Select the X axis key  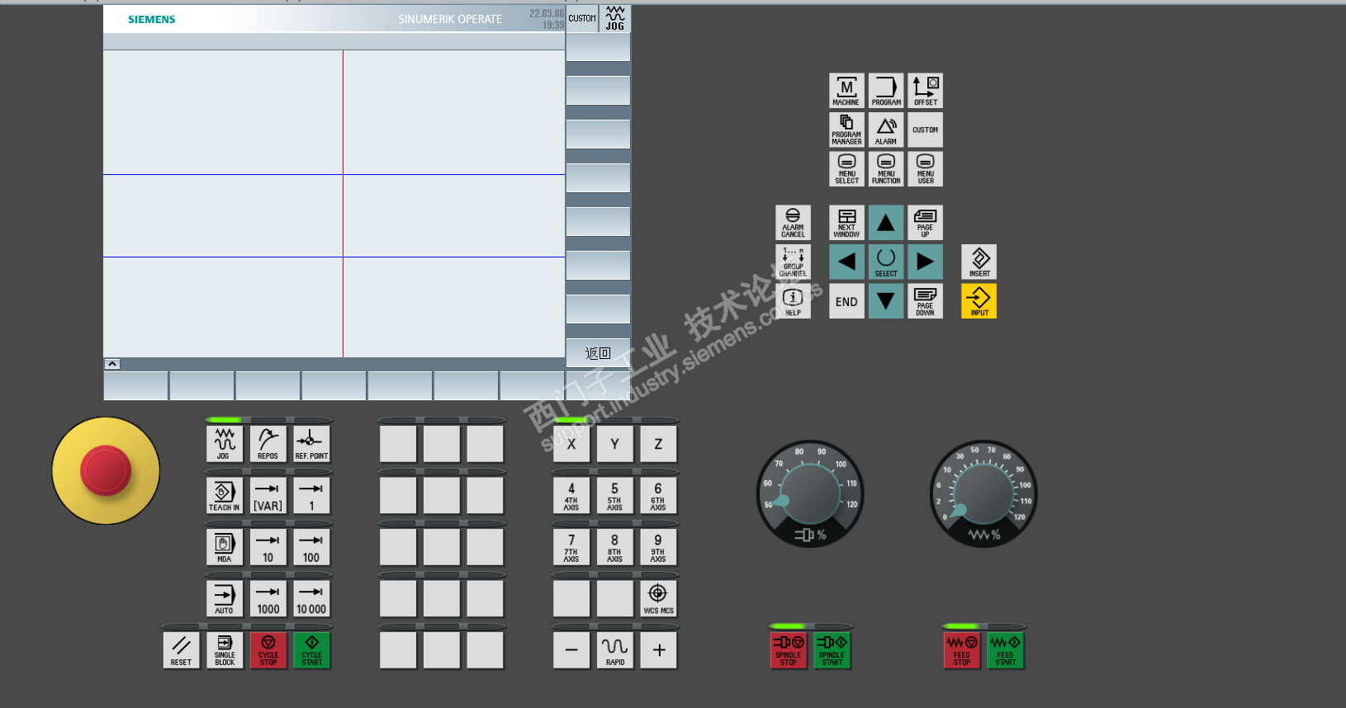point(571,444)
